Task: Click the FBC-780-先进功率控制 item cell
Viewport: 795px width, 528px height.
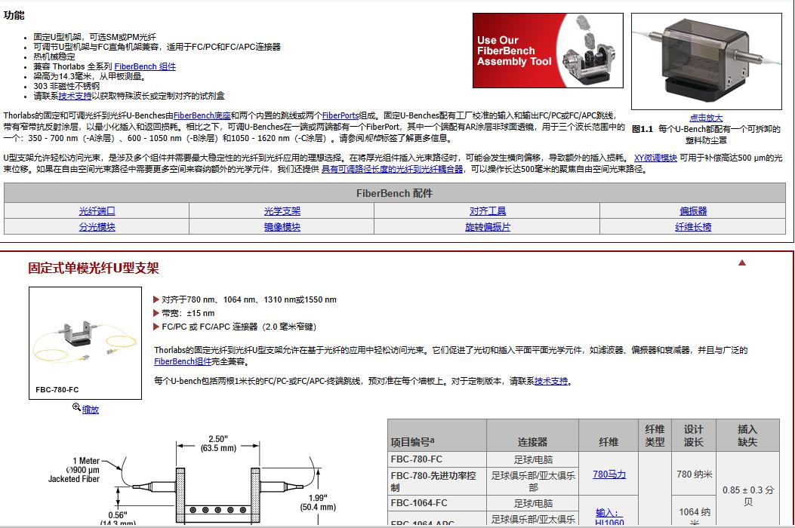Action: point(437,481)
